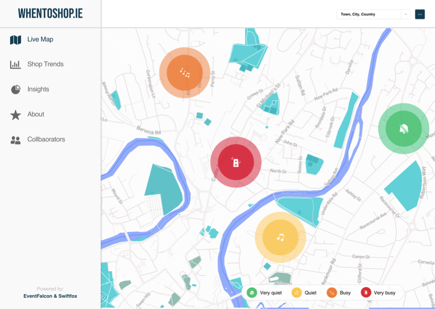Click the 'Powered by:' text

click(x=50, y=289)
